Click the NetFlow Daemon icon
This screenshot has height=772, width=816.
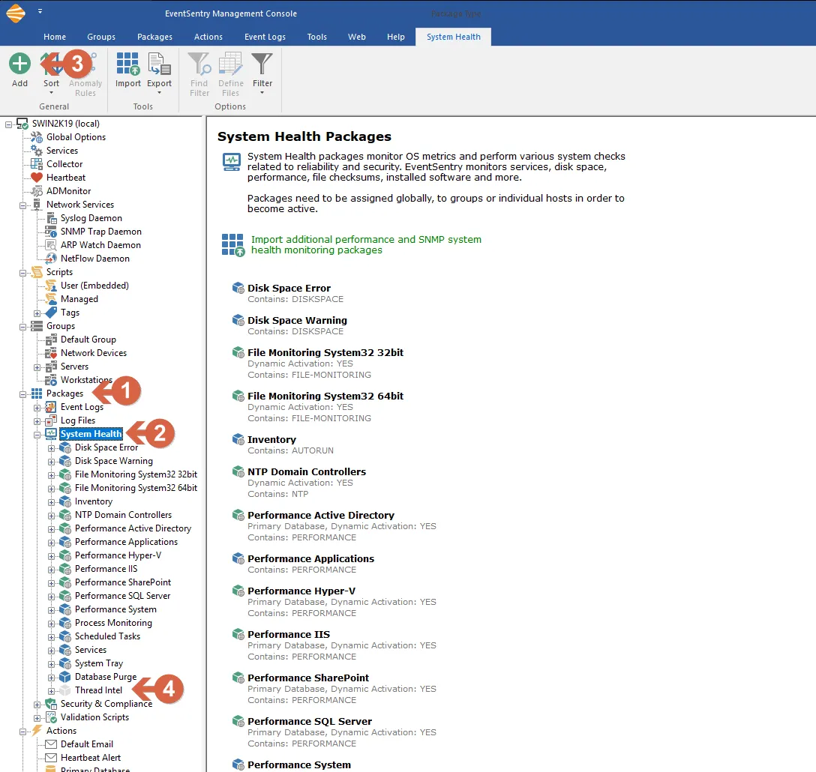(x=51, y=259)
